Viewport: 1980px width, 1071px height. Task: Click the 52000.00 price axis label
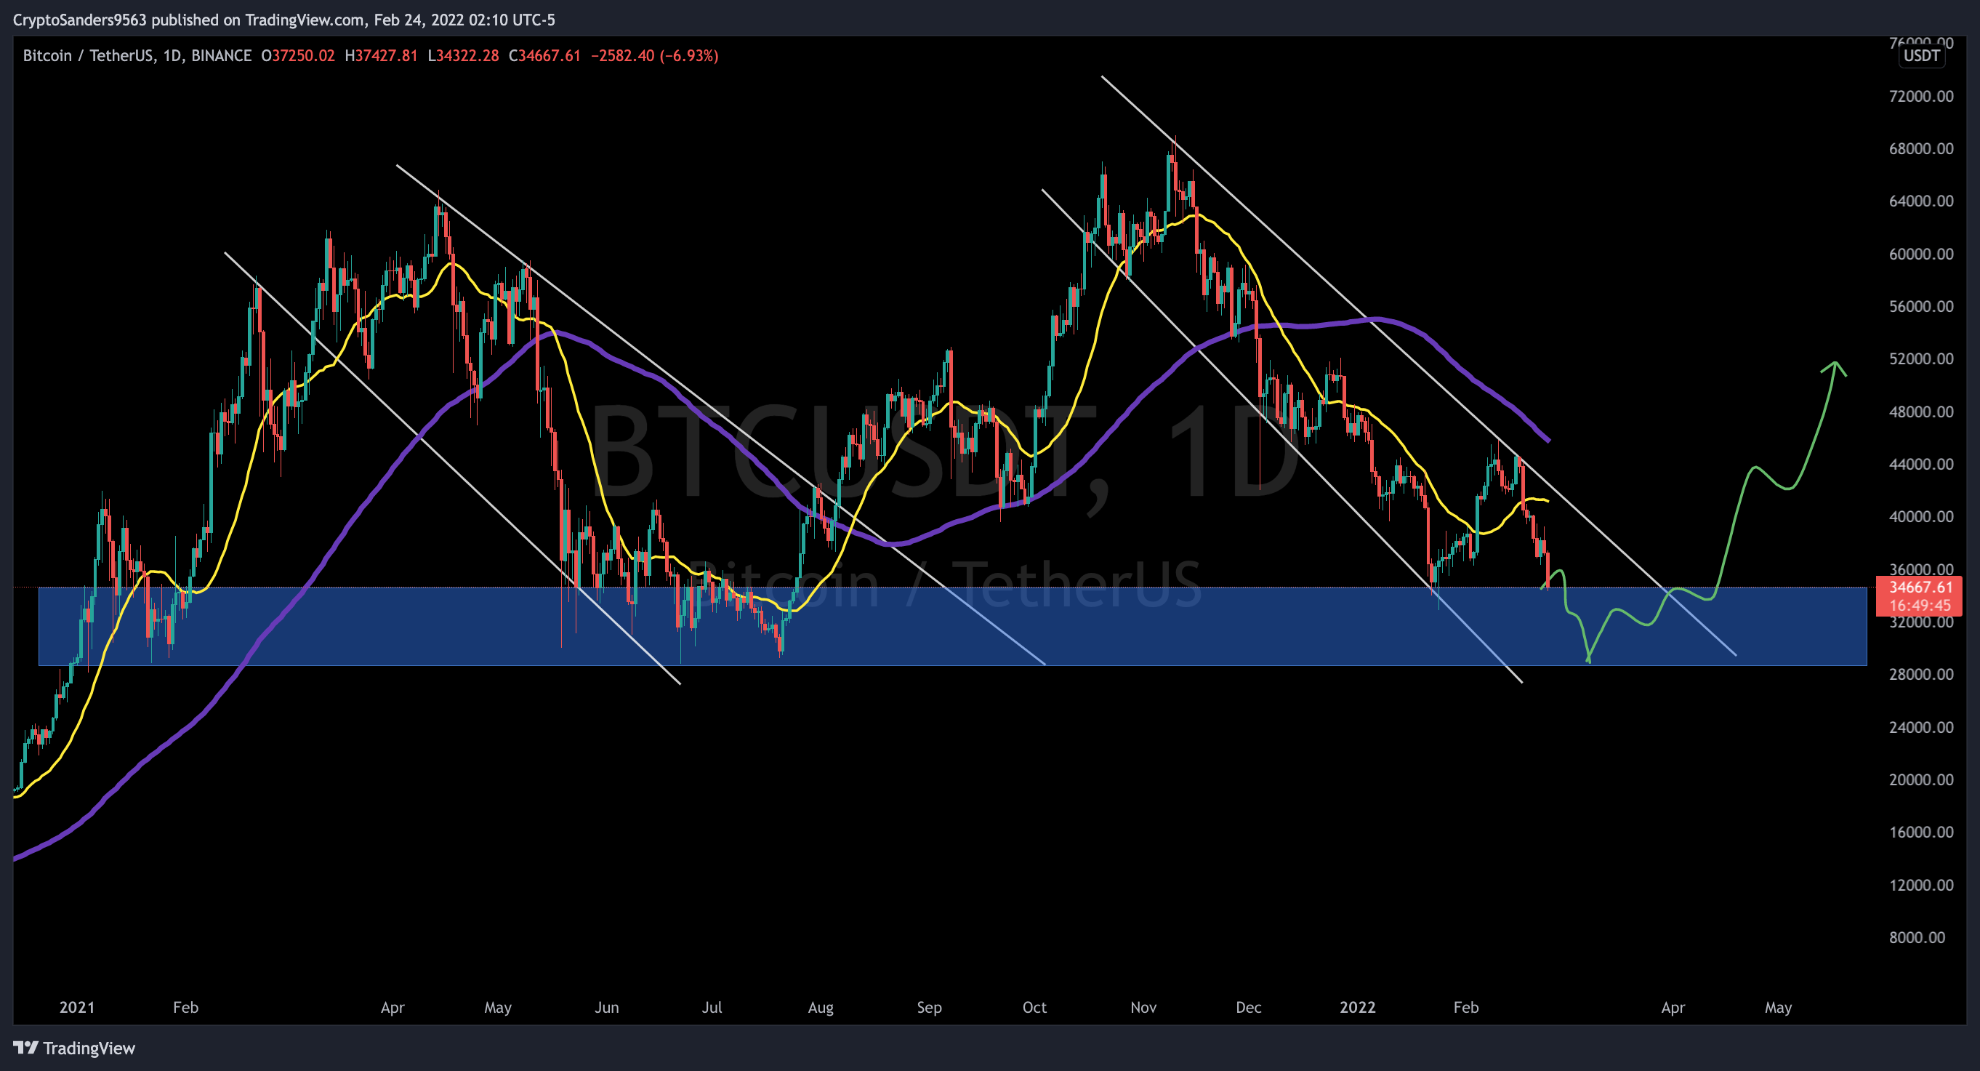[x=1921, y=358]
